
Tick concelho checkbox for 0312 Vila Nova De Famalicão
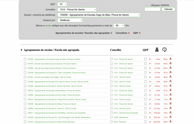pyautogui.click(x=111, y=113)
